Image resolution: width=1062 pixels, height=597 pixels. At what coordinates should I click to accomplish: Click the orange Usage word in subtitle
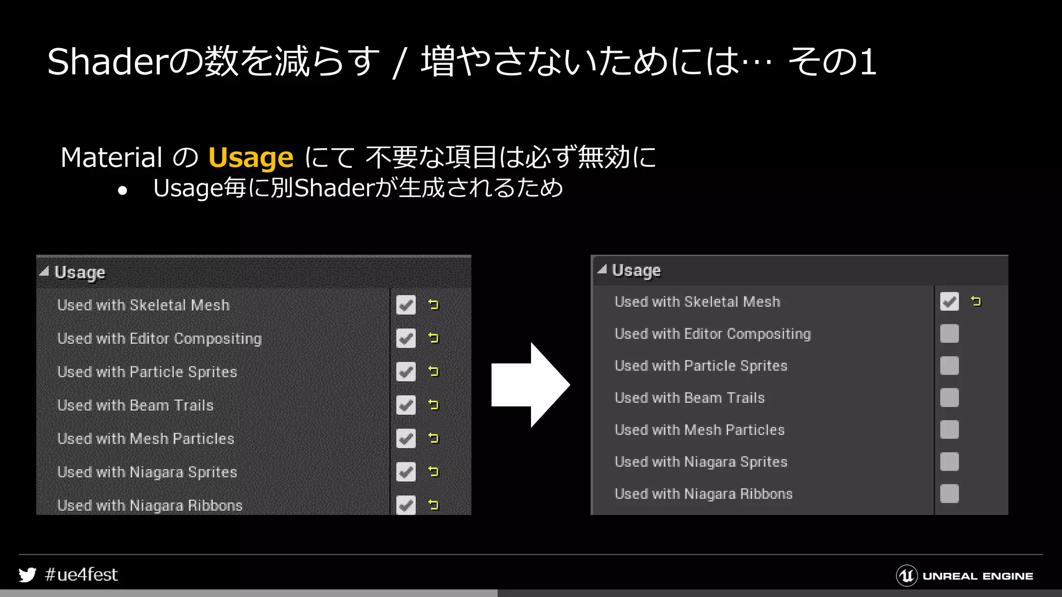pyautogui.click(x=251, y=158)
